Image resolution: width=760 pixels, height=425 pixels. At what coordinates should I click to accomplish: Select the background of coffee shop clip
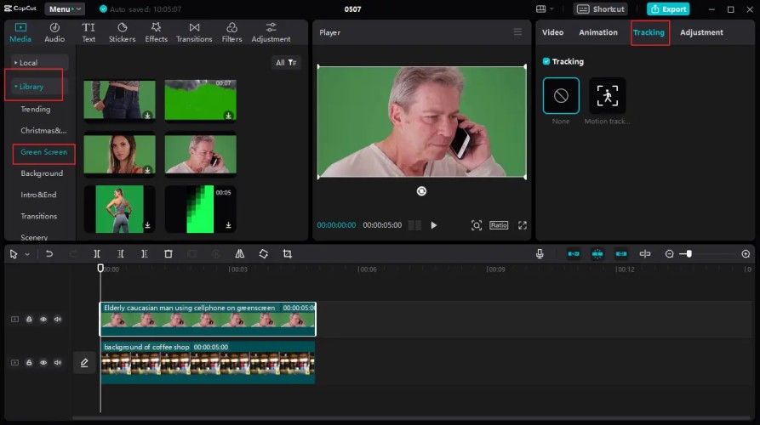coord(208,363)
